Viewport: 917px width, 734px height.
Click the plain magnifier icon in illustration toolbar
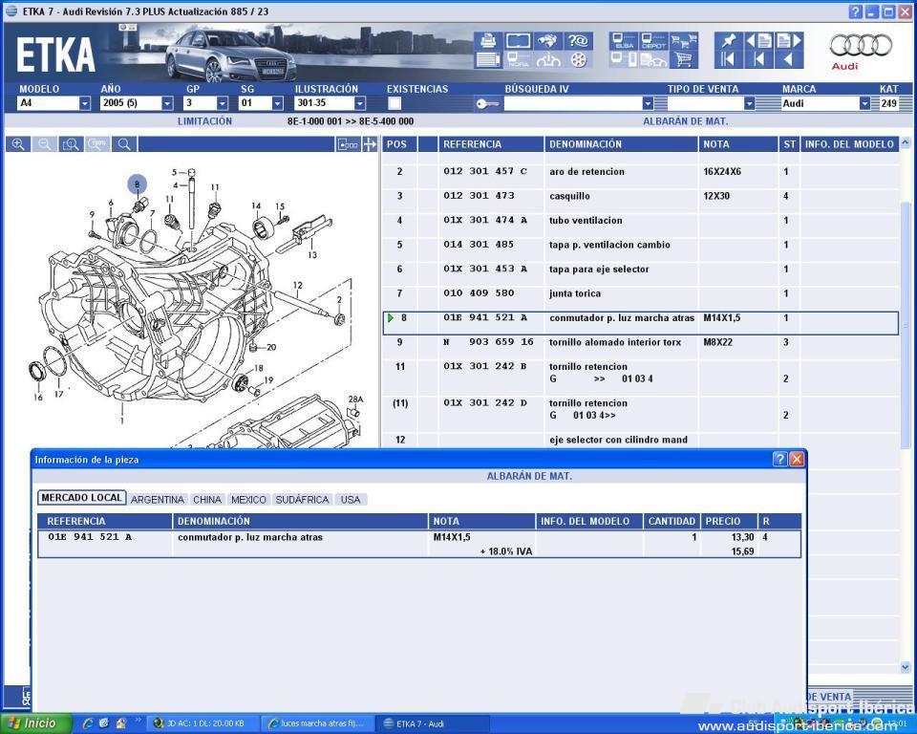(x=124, y=144)
